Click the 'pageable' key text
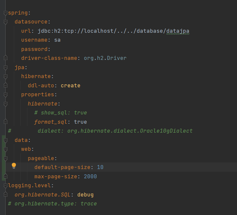 point(41,158)
